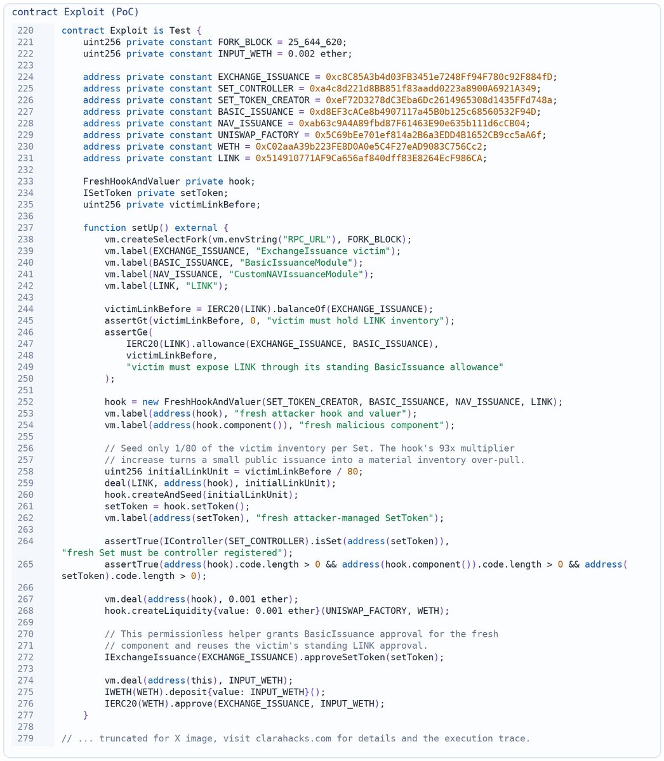This screenshot has width=664, height=761.
Task: Click the truncated comment mentioning clarahacks.com
Action: click(296, 738)
